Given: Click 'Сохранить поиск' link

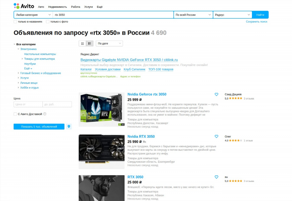Looking at the screenshot, I should (x=257, y=21).
